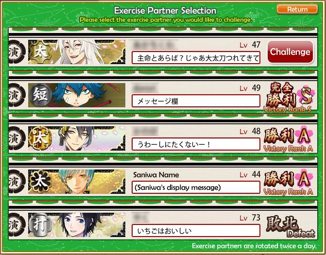Click the Return button

[x=297, y=9]
